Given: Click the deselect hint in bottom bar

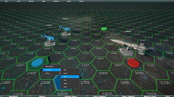Looking at the screenshot, I should tap(13, 96).
